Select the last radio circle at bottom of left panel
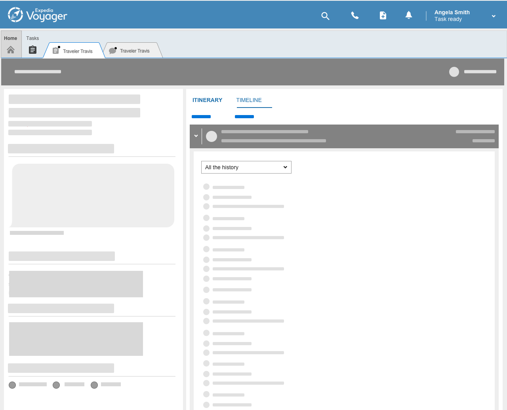507x410 pixels. tap(94, 385)
